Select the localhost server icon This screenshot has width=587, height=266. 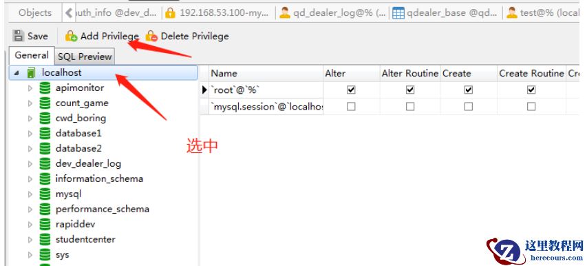pyautogui.click(x=32, y=72)
